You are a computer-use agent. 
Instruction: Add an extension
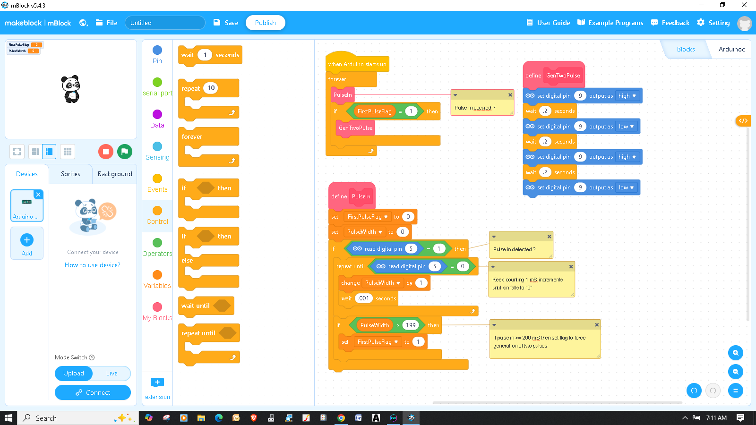pyautogui.click(x=157, y=388)
